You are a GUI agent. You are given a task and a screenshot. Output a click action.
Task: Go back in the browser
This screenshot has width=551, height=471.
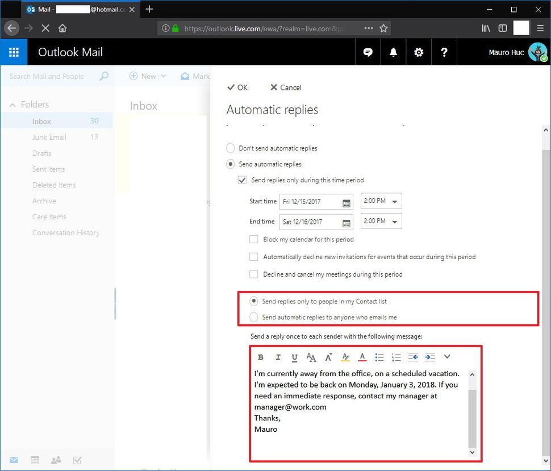[x=11, y=28]
